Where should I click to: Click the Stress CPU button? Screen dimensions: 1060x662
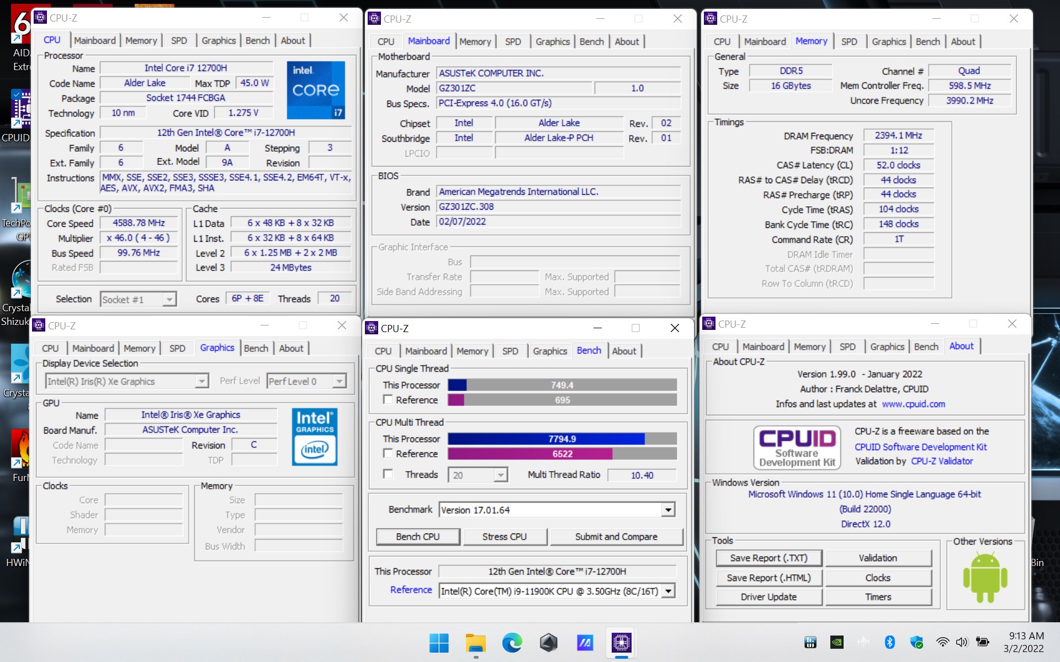[505, 537]
